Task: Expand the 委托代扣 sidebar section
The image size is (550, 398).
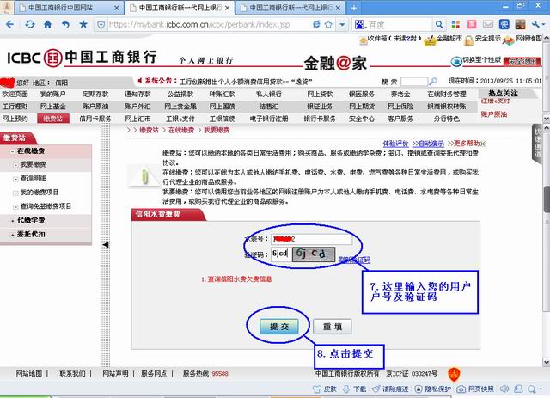Action: (x=31, y=235)
